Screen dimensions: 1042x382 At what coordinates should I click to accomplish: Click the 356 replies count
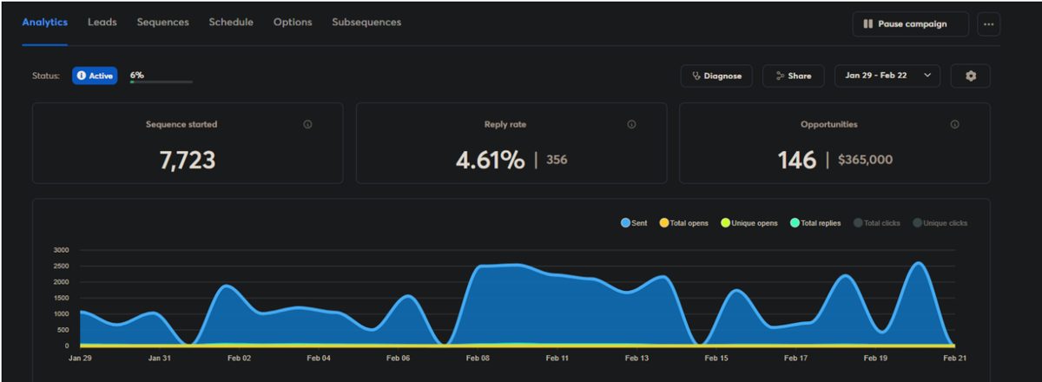pos(557,160)
